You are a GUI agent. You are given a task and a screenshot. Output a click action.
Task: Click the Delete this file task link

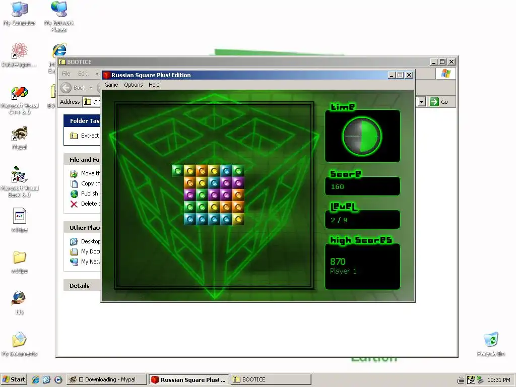point(85,204)
